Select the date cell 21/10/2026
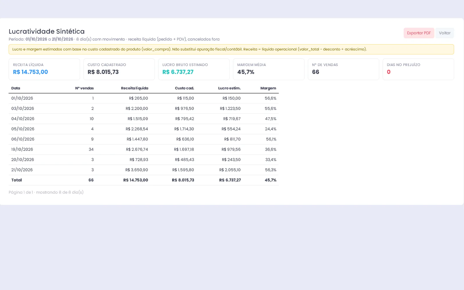 tap(22, 170)
